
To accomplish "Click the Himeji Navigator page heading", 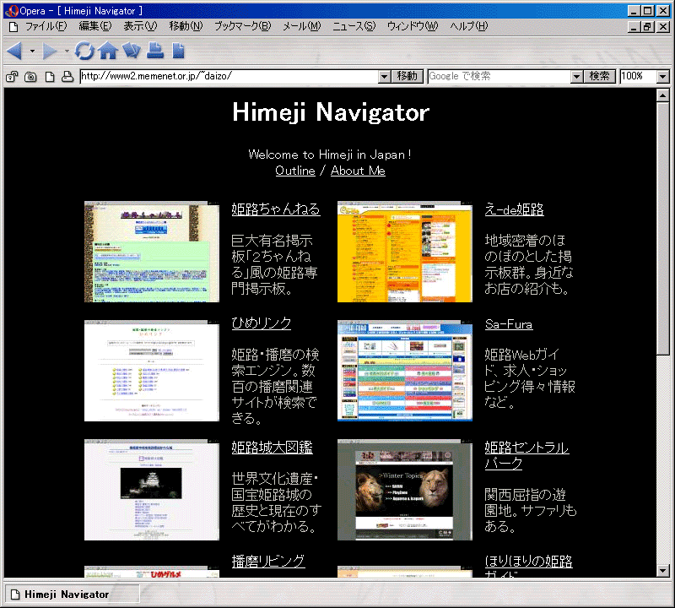I will pos(331,112).
